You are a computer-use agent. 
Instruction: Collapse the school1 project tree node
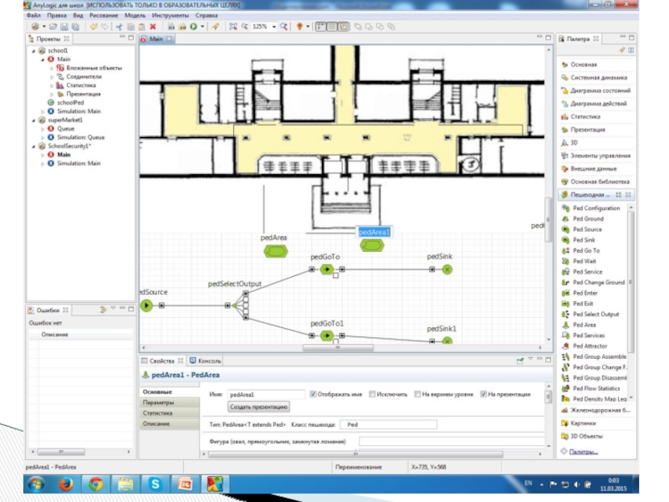point(33,51)
